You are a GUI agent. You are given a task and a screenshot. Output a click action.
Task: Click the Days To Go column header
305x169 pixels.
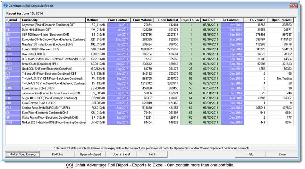190,20
